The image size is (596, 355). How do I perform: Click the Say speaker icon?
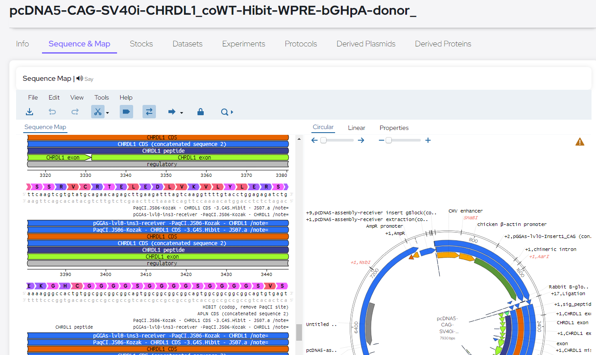[x=80, y=79]
